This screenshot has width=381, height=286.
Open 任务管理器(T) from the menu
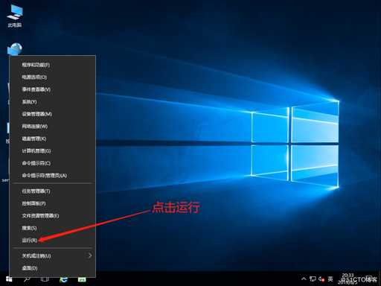(x=52, y=191)
